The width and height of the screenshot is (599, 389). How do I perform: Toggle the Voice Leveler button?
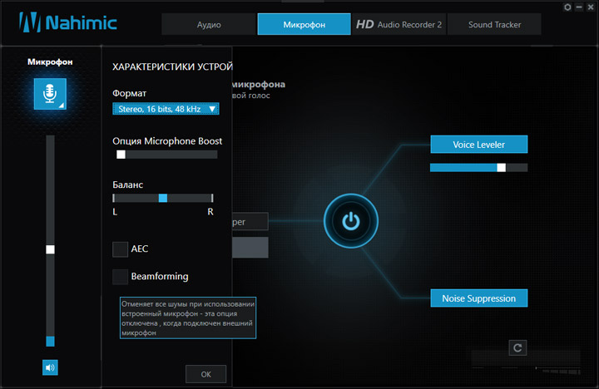pyautogui.click(x=479, y=145)
